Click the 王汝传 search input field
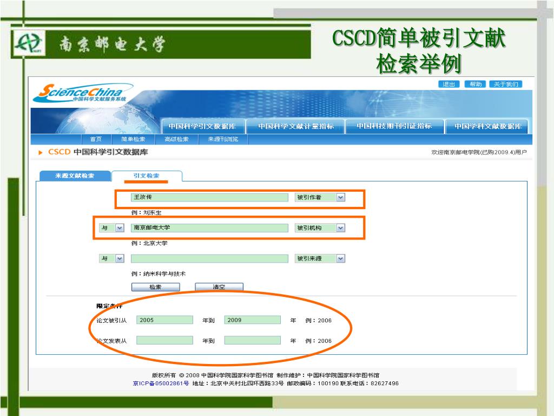 (209, 197)
